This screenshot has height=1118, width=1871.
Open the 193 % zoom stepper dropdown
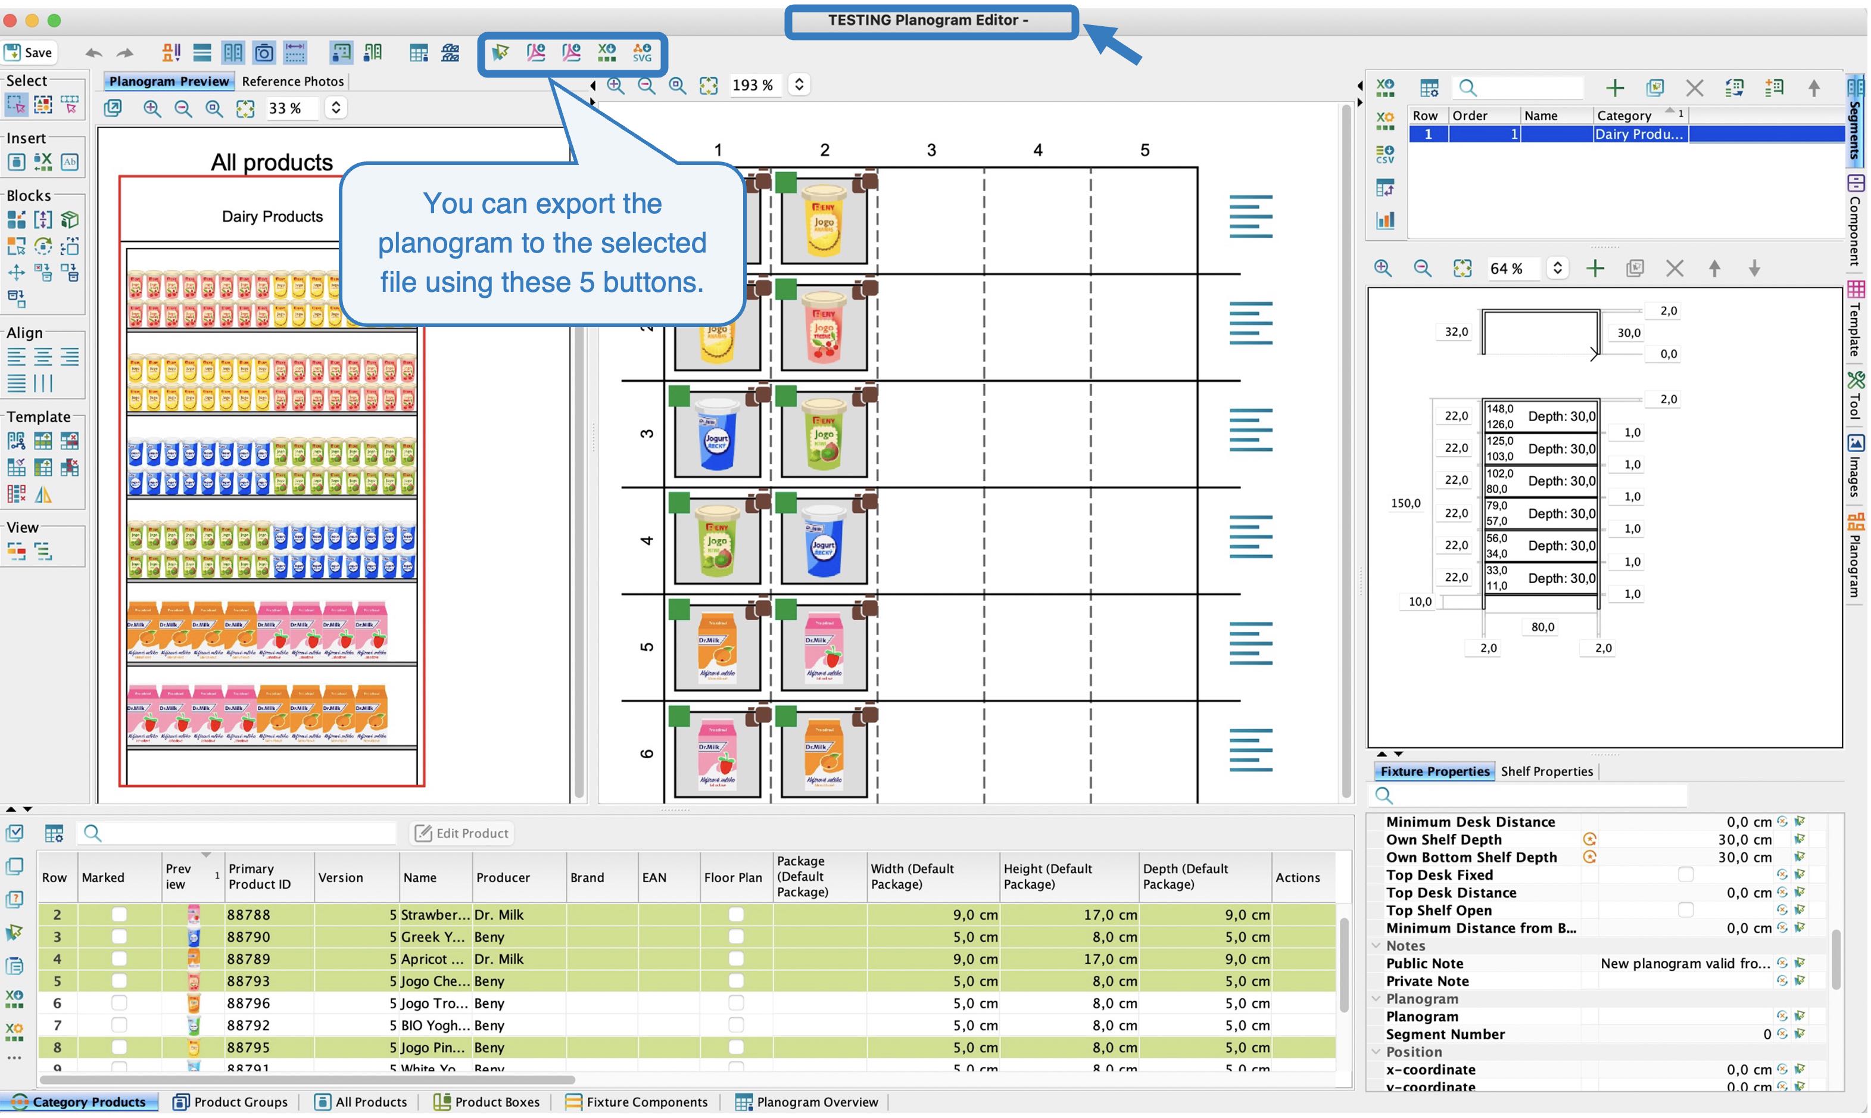click(799, 85)
